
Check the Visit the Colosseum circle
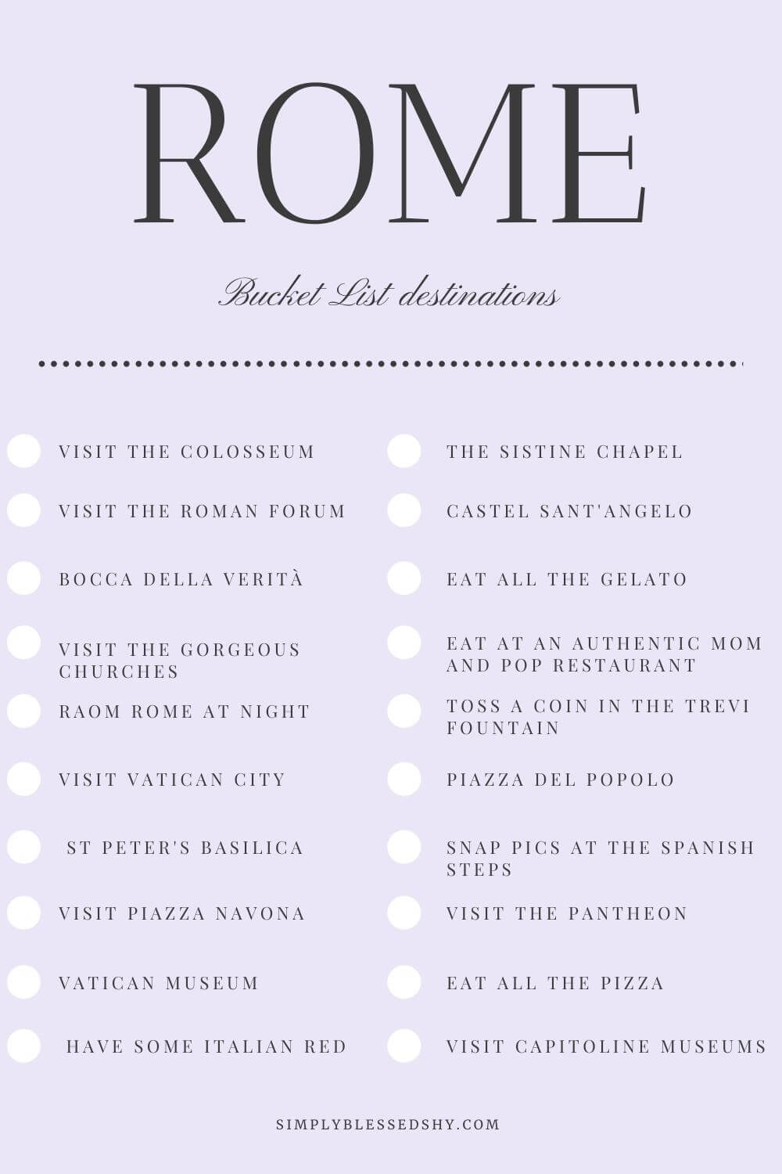pyautogui.click(x=23, y=452)
